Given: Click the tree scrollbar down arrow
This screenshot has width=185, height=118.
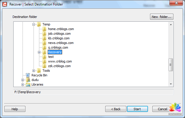Looking at the screenshot, I should 171,84.
